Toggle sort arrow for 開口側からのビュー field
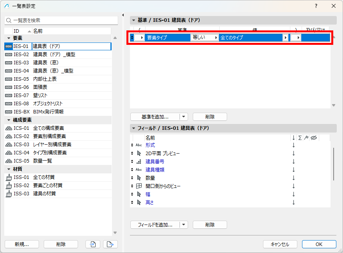Image resolution: width=343 pixels, height=253 pixels. (293, 186)
